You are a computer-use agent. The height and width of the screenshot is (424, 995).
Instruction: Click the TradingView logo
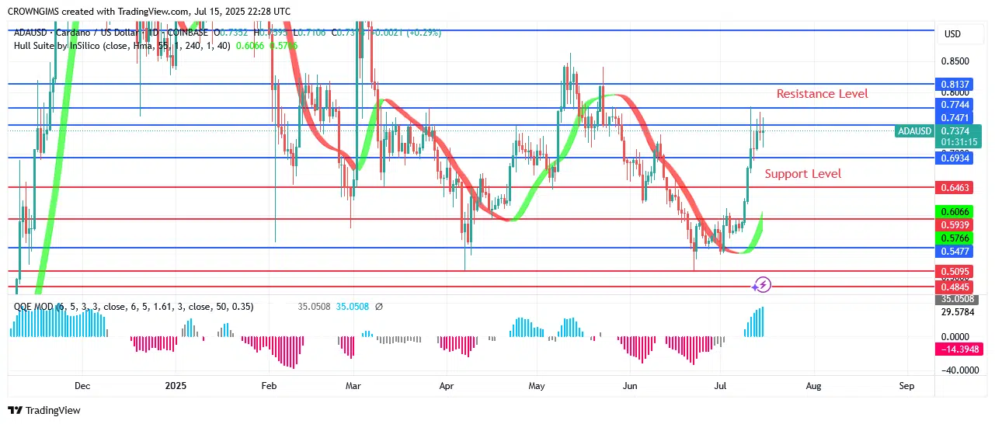[x=44, y=410]
